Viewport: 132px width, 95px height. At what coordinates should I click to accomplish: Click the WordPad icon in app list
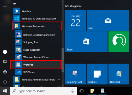coord(18,65)
